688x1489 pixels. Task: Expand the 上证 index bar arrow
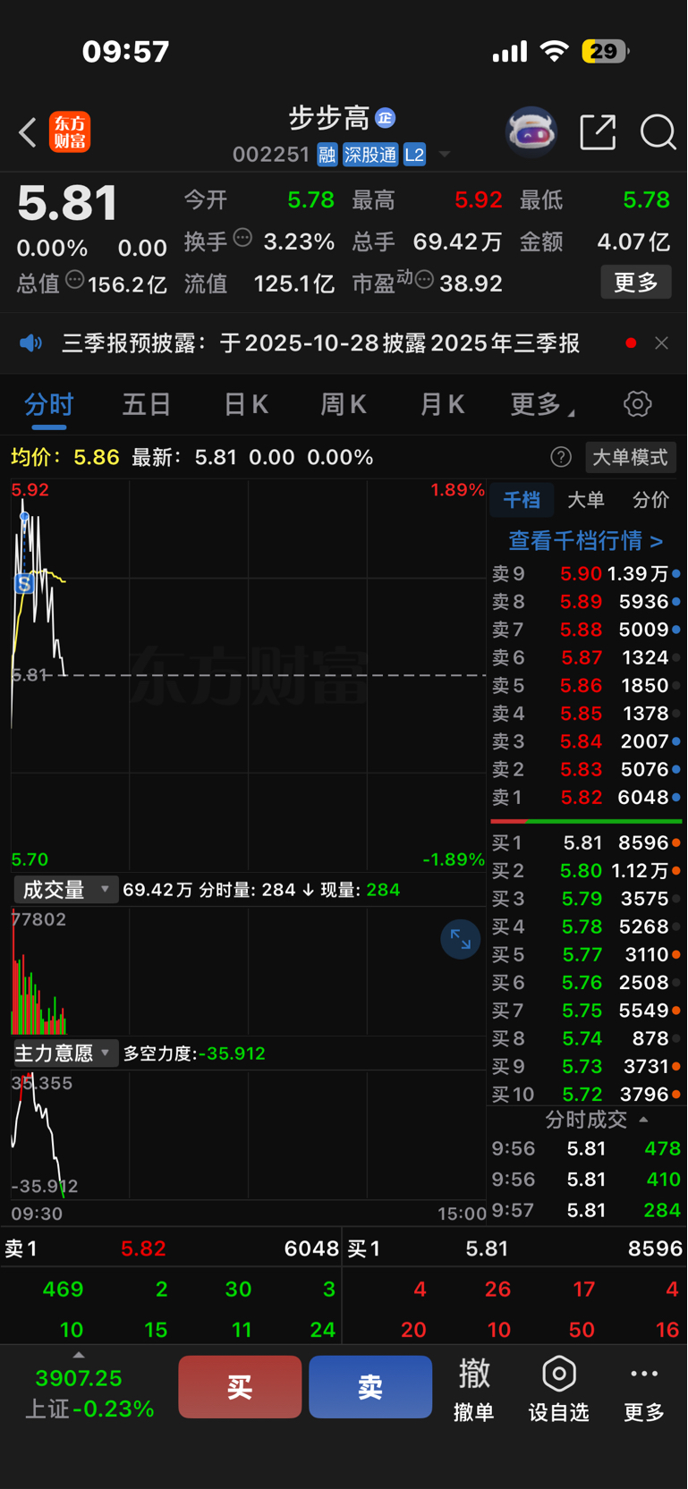click(79, 1356)
